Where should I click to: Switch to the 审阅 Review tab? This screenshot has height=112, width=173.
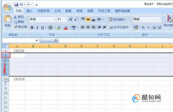click(79, 11)
